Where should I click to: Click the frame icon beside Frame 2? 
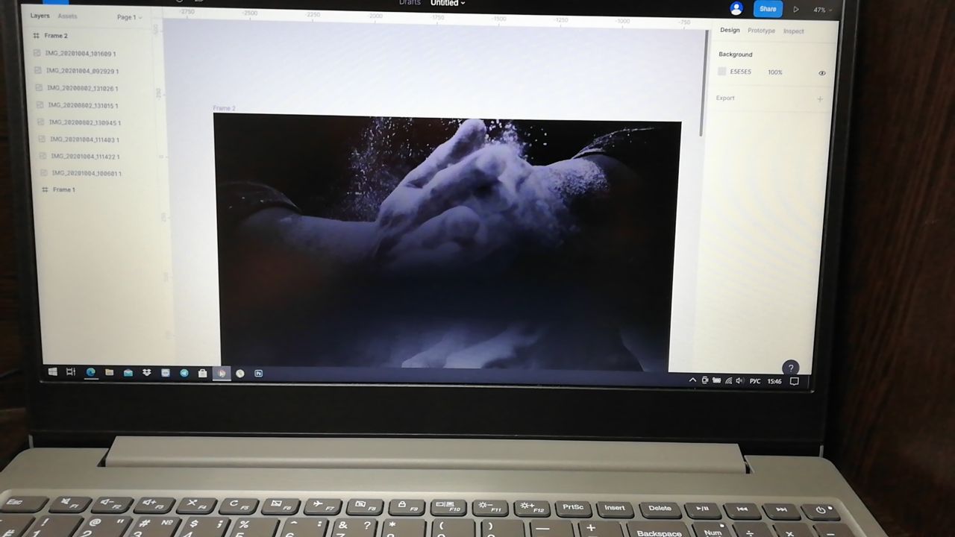tap(36, 36)
